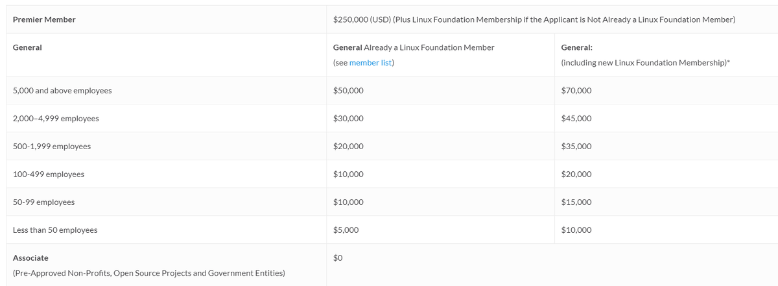The image size is (778, 286).
Task: Select the $0 associate fee cell
Action: click(337, 257)
